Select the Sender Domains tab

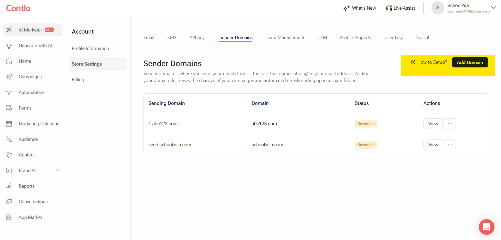[x=236, y=37]
